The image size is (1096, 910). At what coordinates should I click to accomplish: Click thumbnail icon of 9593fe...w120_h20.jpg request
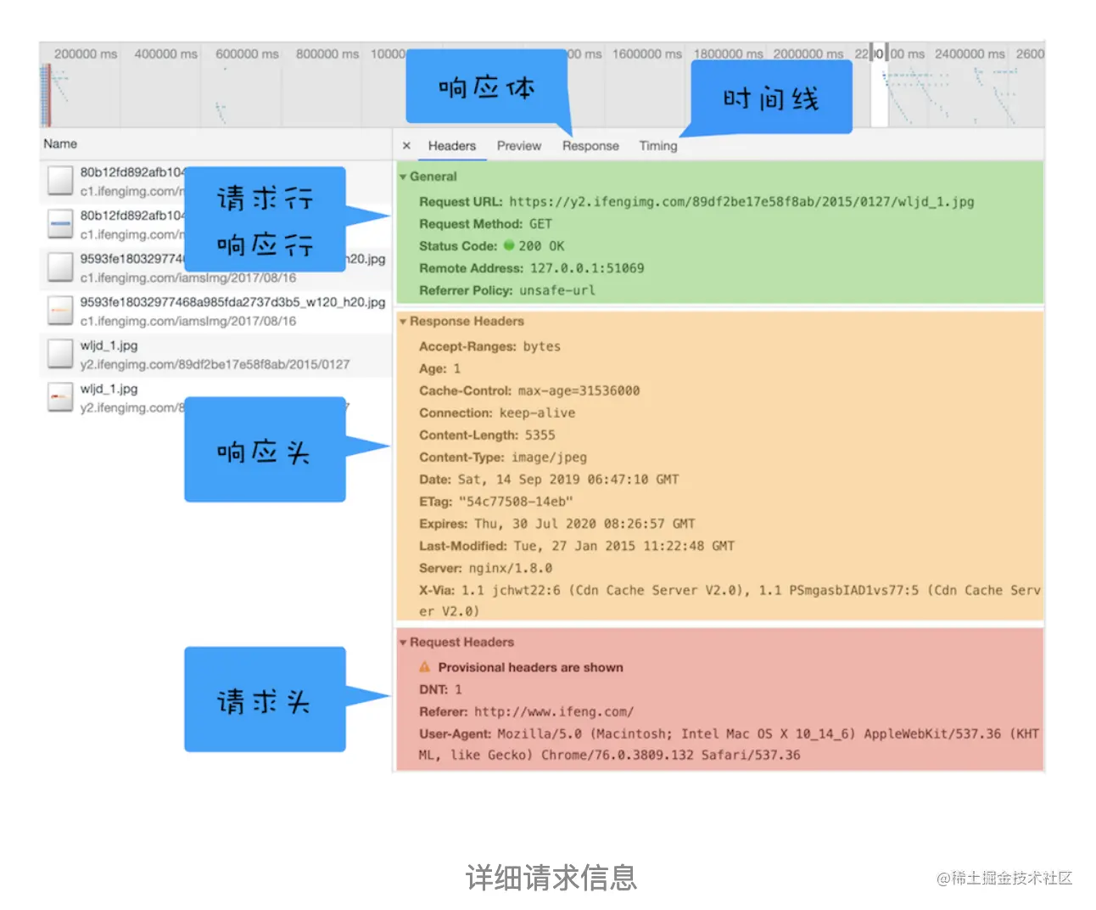pos(60,311)
